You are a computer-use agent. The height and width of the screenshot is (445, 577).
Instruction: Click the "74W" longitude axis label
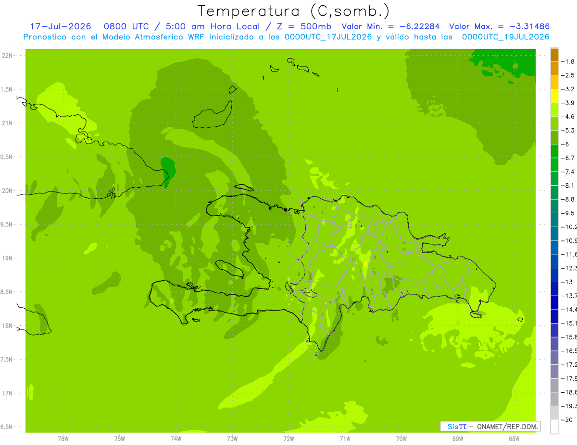(176, 438)
